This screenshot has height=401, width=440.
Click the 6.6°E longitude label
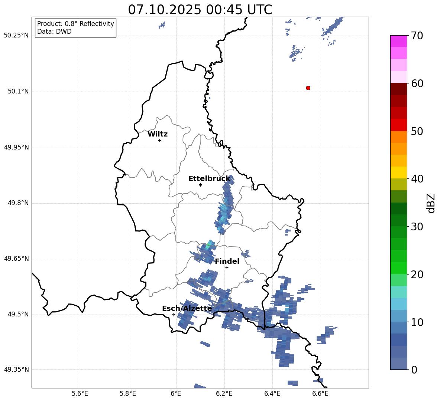pos(320,394)
